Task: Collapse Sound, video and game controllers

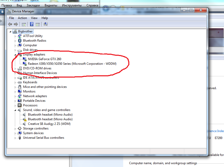Action: 15,110
